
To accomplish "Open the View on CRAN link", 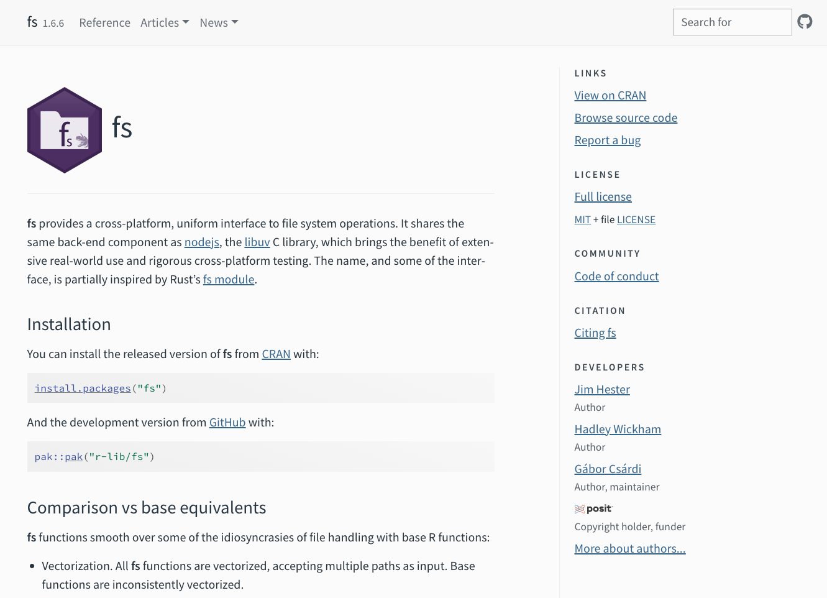I will click(x=610, y=95).
